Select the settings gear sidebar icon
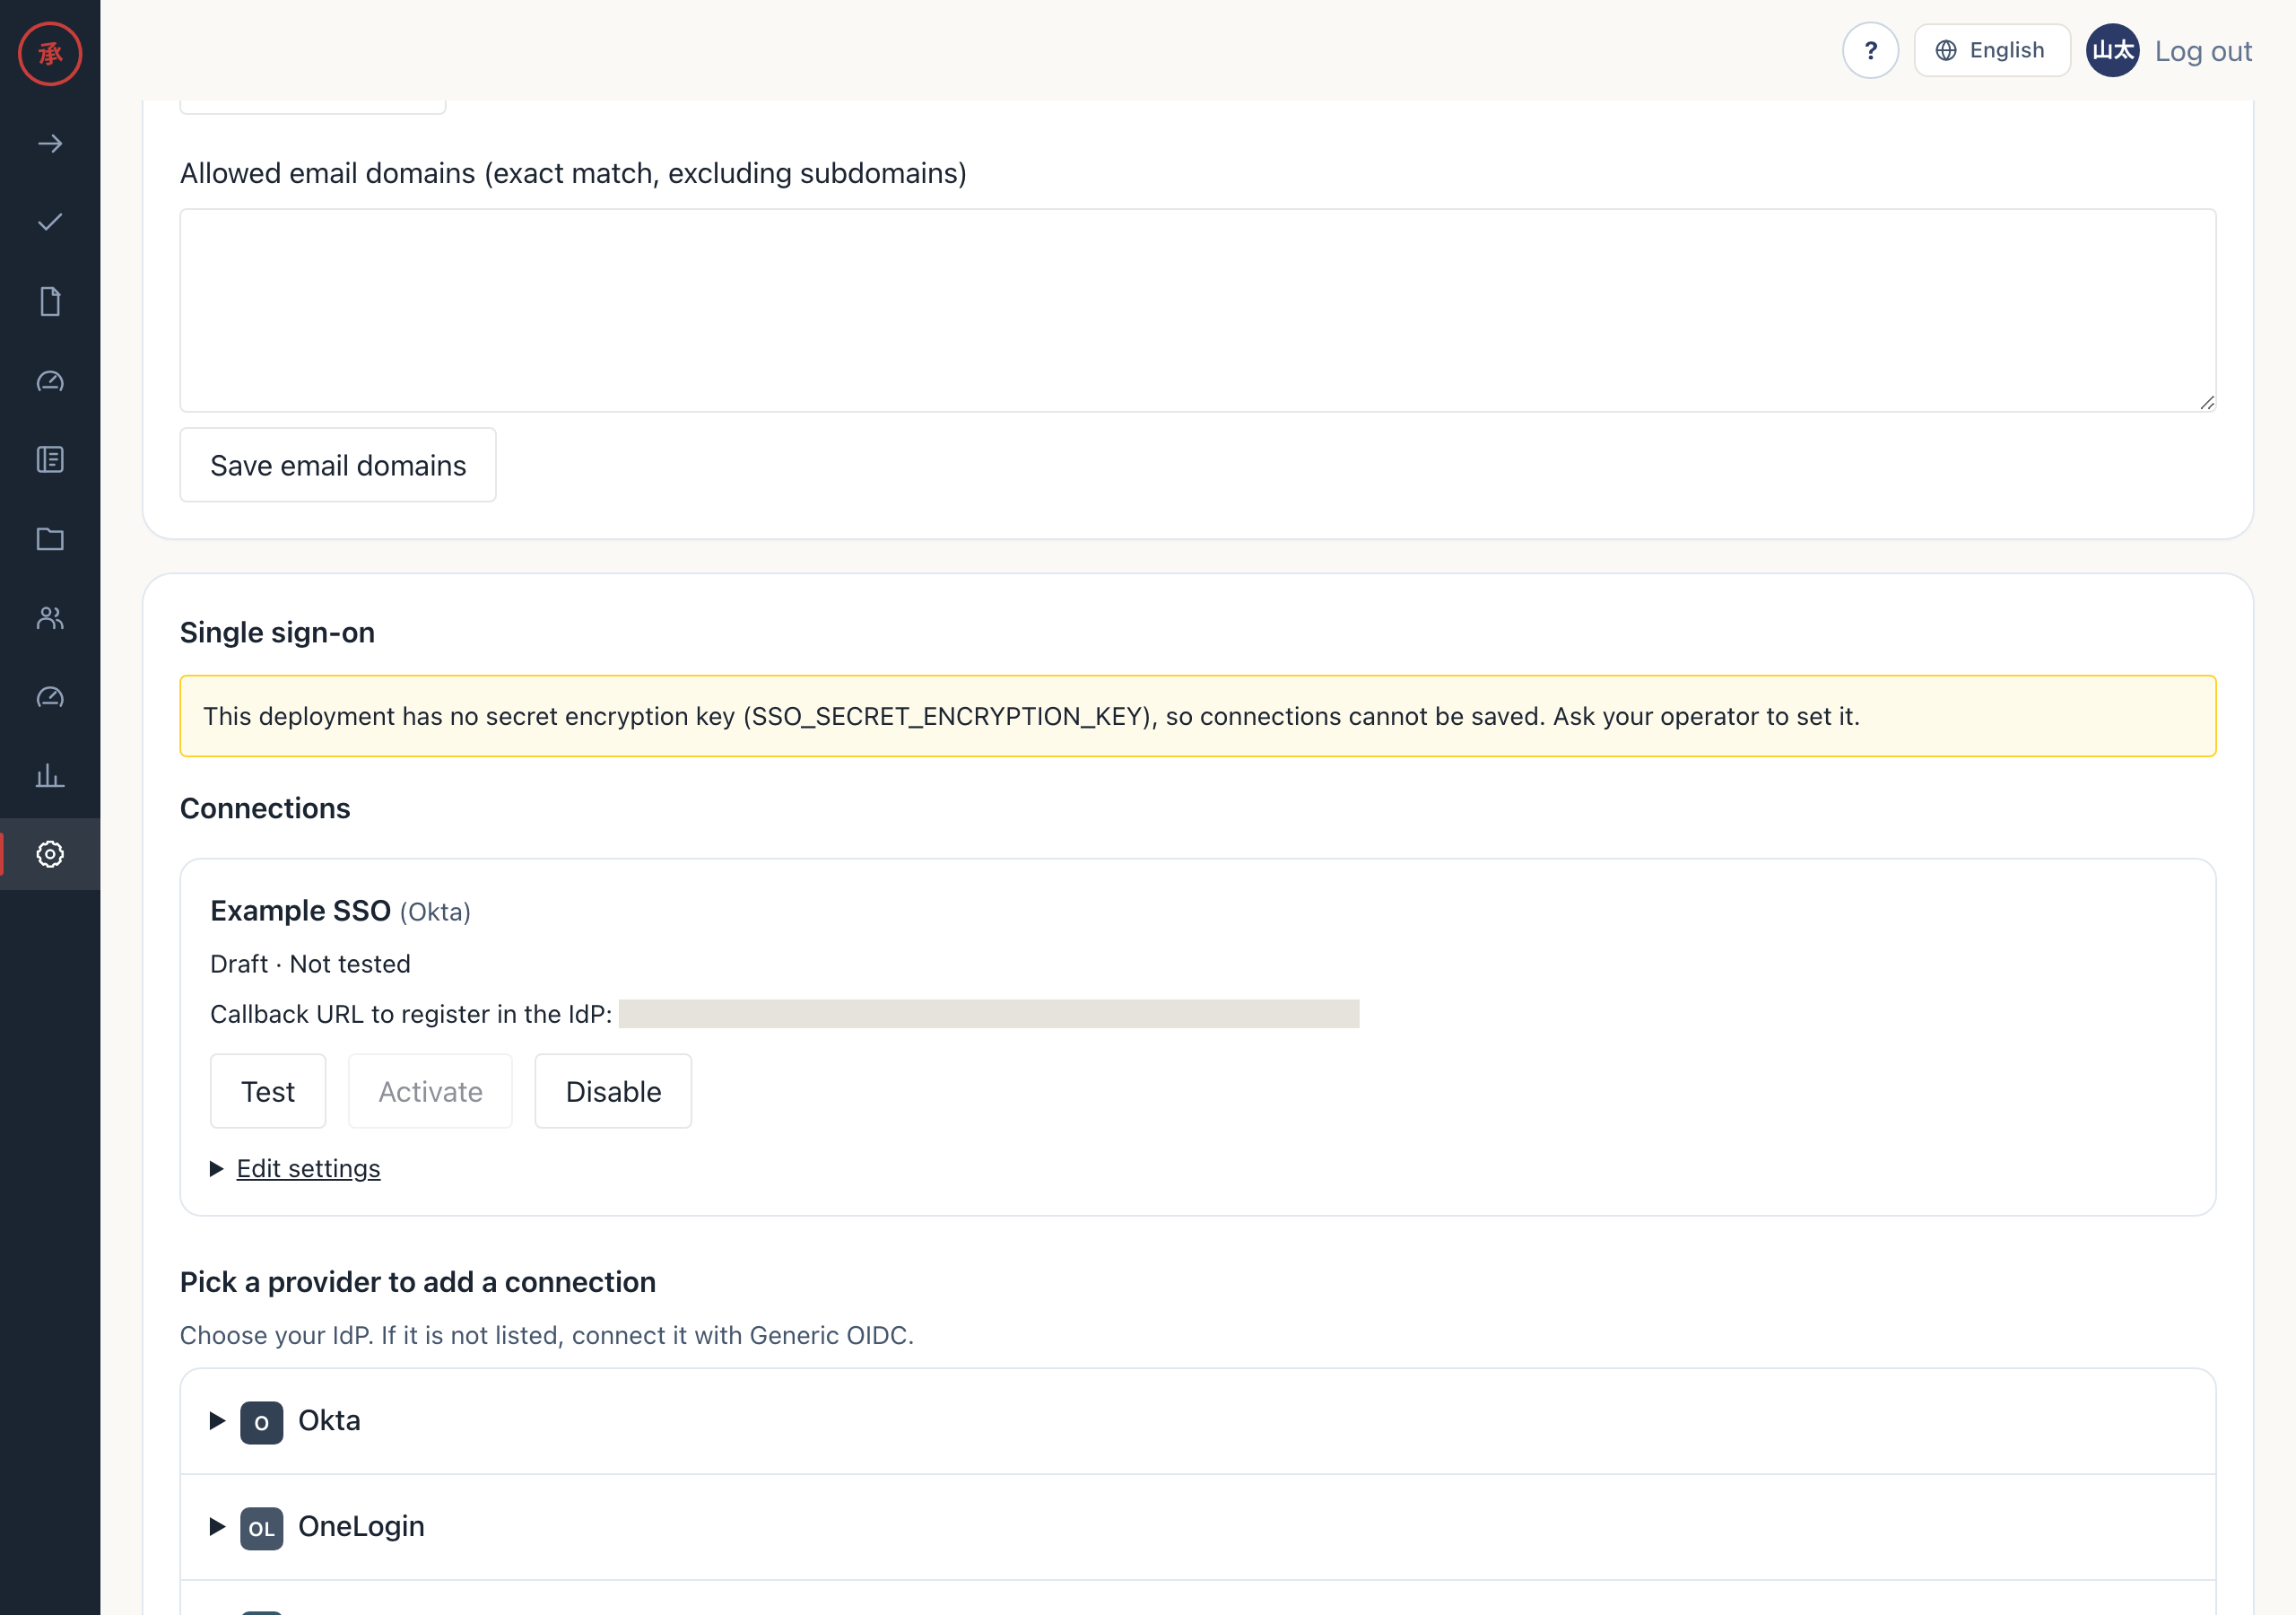Viewport: 2296px width, 1615px height. click(50, 854)
